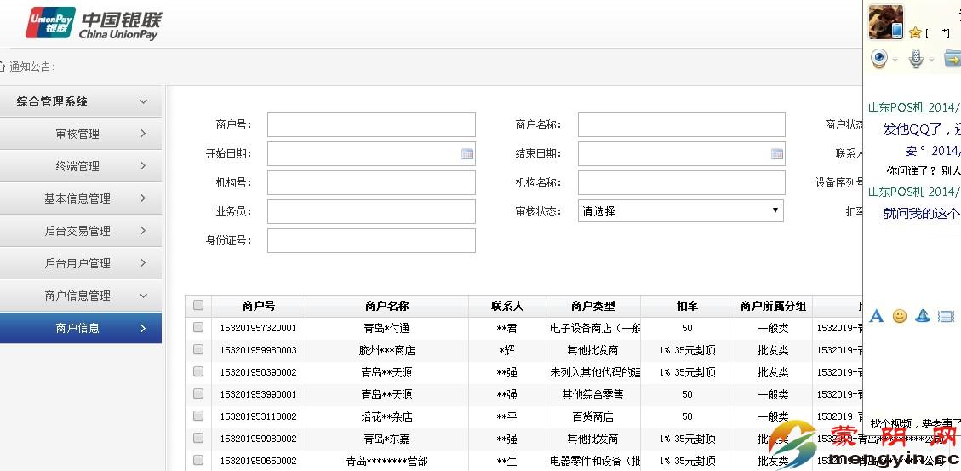
Task: Open the 审核状态 '请选择' dropdown
Action: (680, 211)
